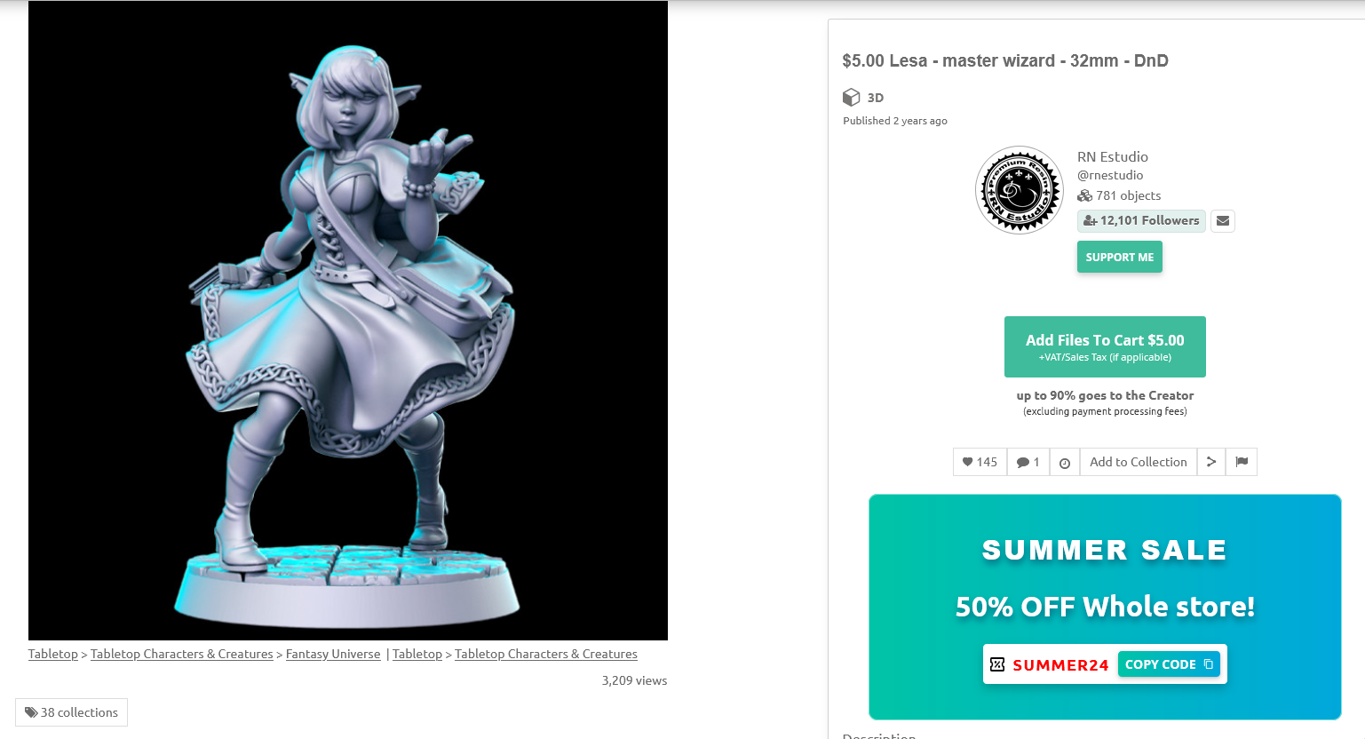The image size is (1365, 739).
Task: Click RN Estudio round logo avatar
Action: tap(1019, 190)
